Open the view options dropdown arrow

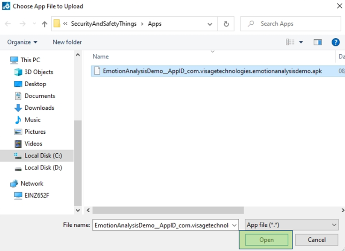tap(301, 42)
